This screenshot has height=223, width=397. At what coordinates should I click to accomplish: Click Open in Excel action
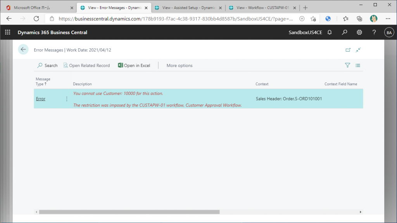point(134,65)
